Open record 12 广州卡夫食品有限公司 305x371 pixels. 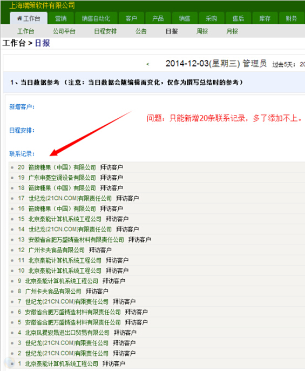[x=57, y=250]
